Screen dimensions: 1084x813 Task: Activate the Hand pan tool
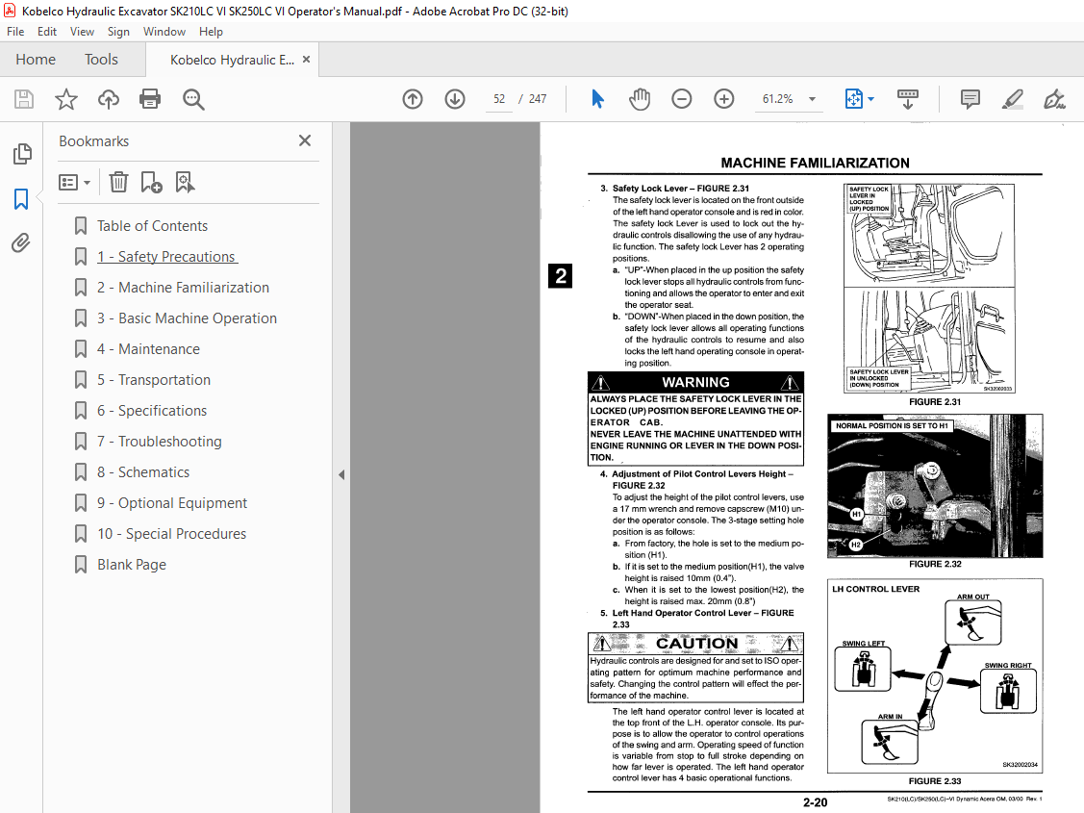(640, 99)
